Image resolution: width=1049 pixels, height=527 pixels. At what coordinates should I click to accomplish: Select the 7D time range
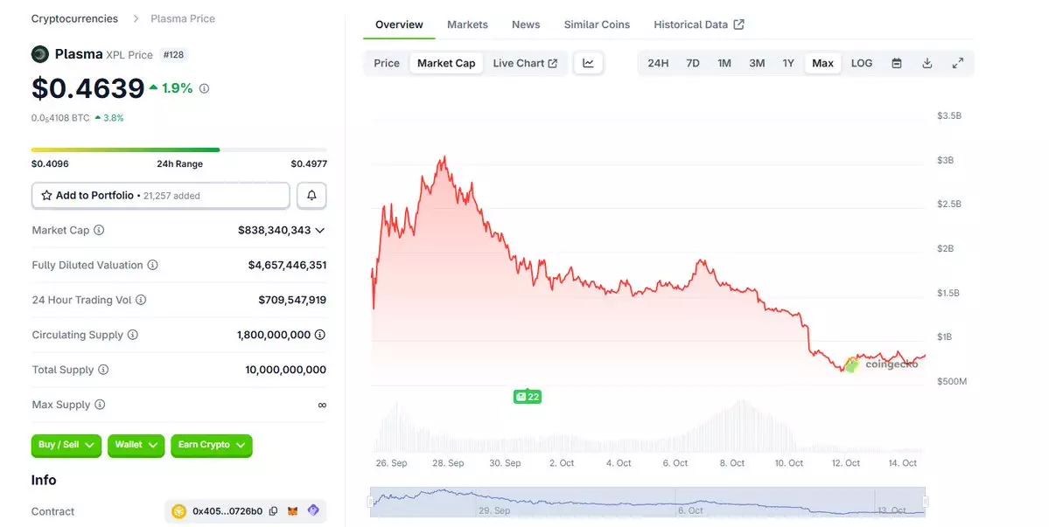click(x=693, y=63)
